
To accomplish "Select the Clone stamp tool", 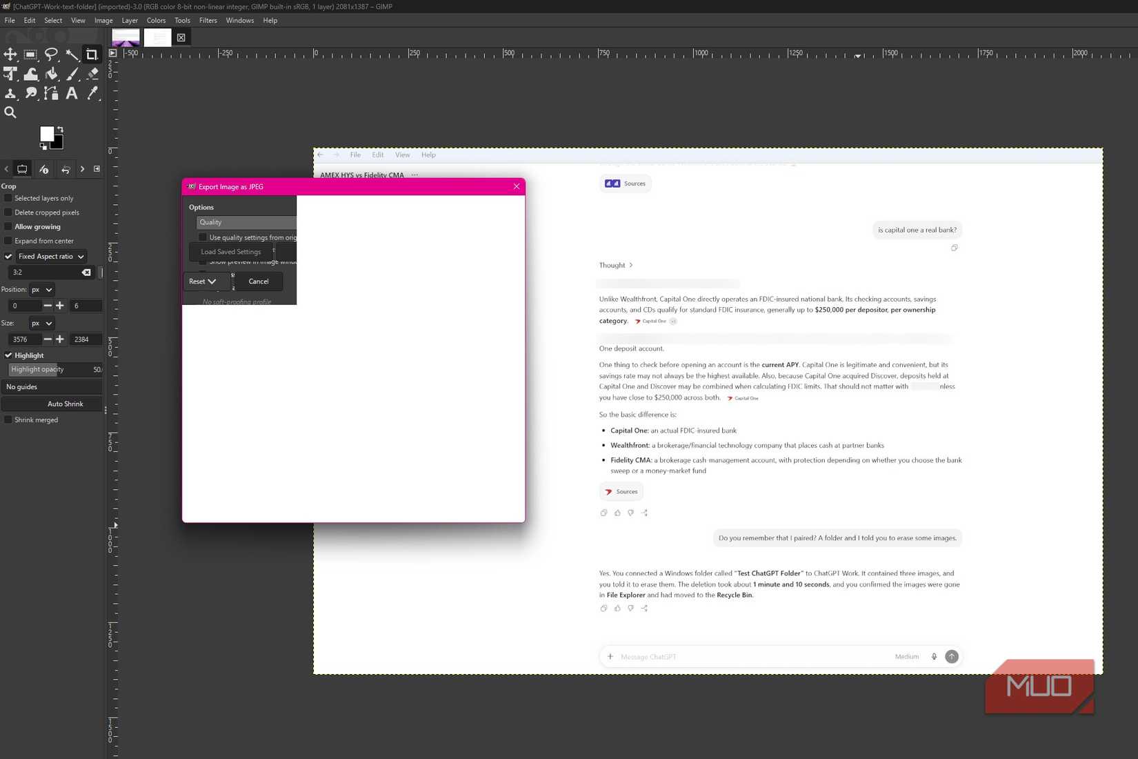I will (10, 93).
